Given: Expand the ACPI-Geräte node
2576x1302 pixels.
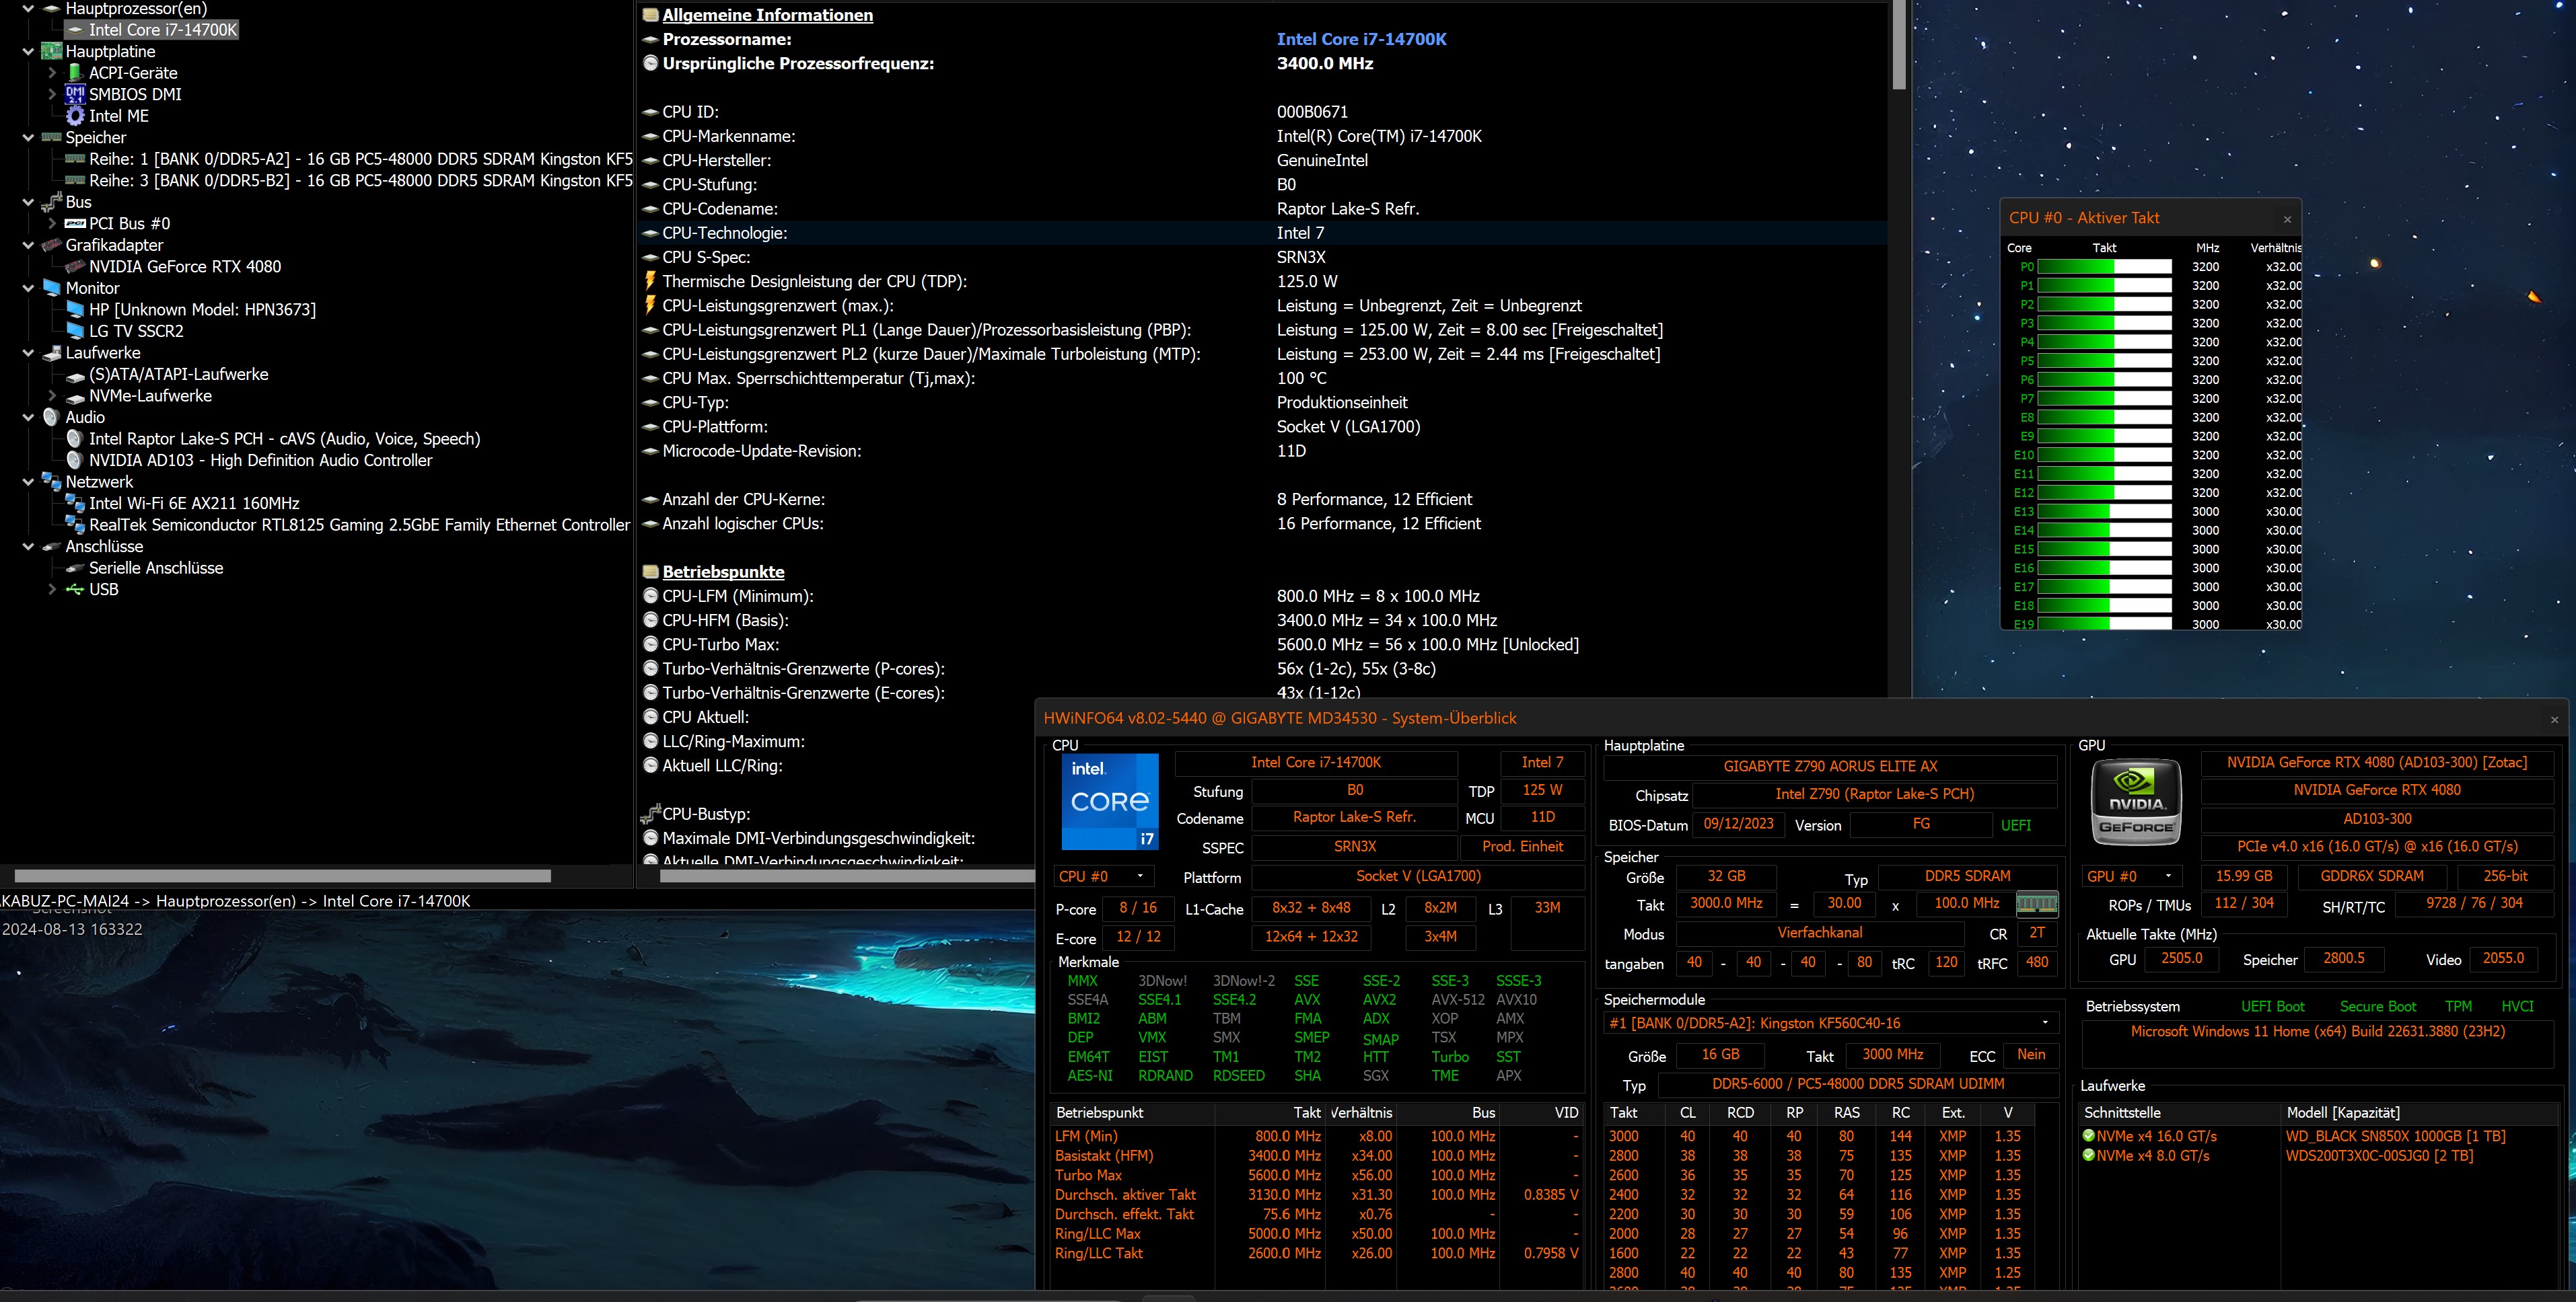Looking at the screenshot, I should coord(52,73).
